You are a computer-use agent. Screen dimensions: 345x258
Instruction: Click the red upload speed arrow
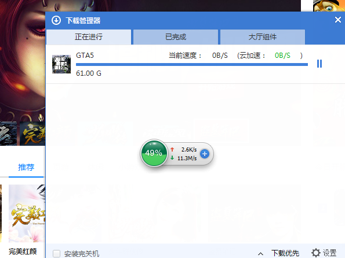[172, 149]
